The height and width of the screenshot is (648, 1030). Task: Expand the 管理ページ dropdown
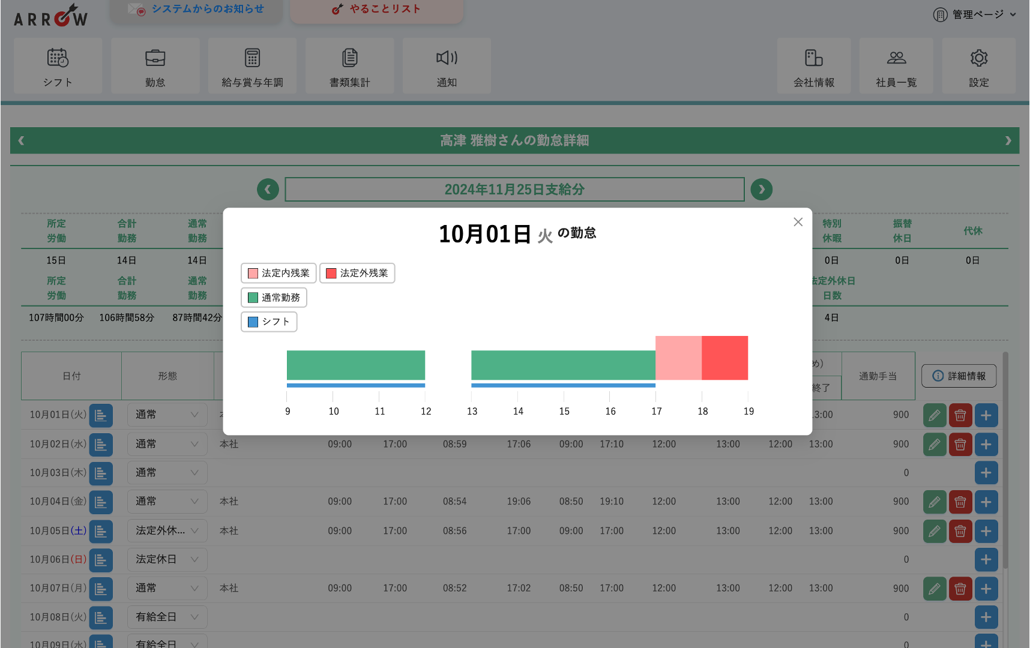974,14
